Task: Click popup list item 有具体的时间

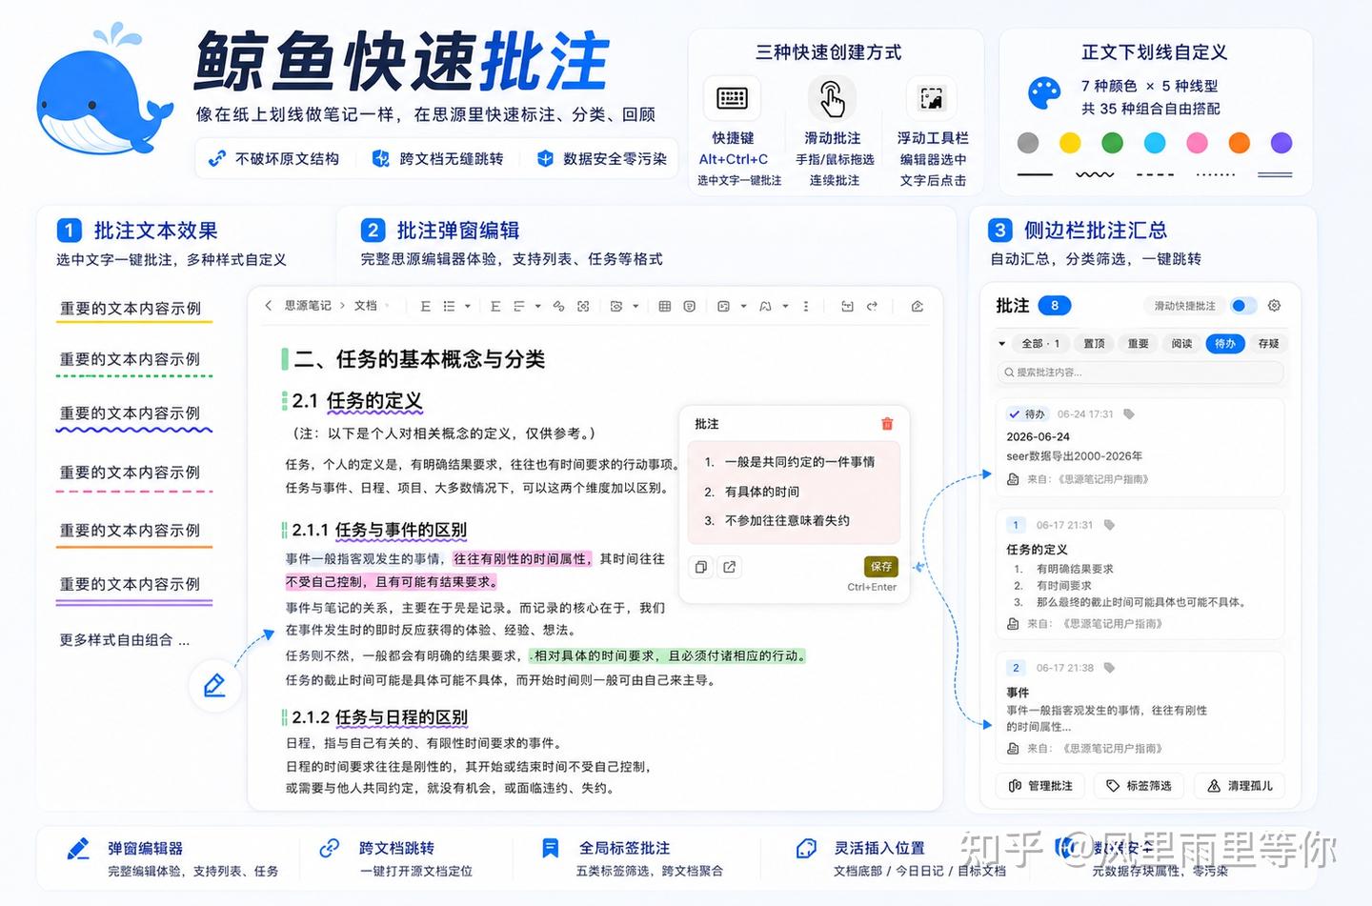Action: [762, 492]
